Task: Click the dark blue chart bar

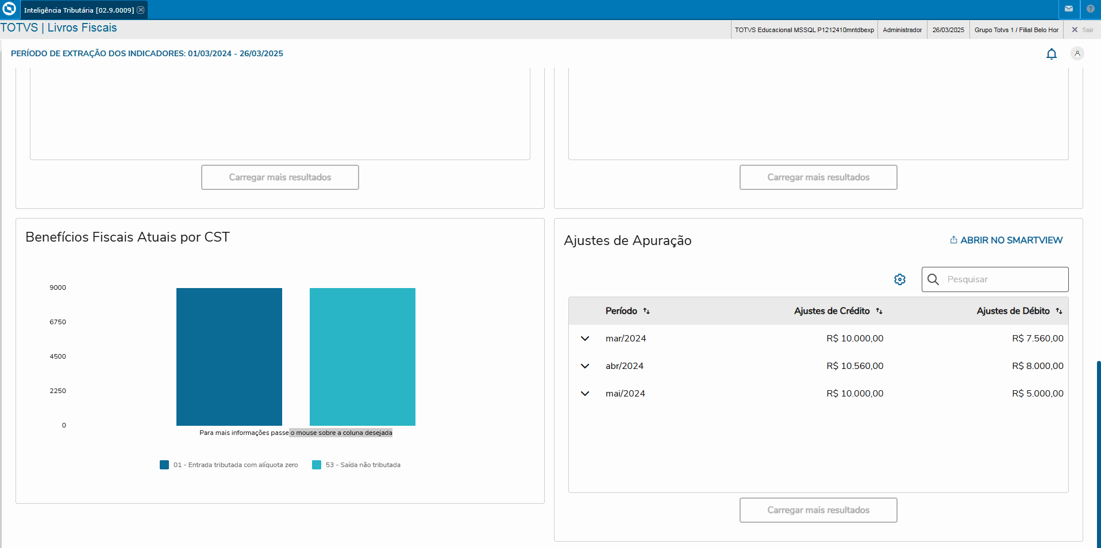Action: tap(229, 356)
